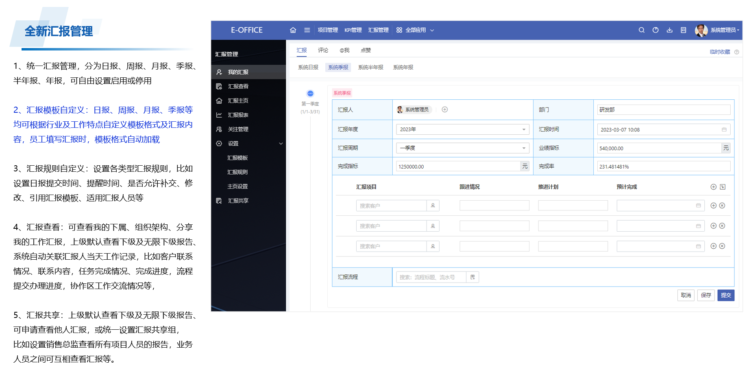Click the download tray icon
This screenshot has width=749, height=368.
[x=669, y=30]
